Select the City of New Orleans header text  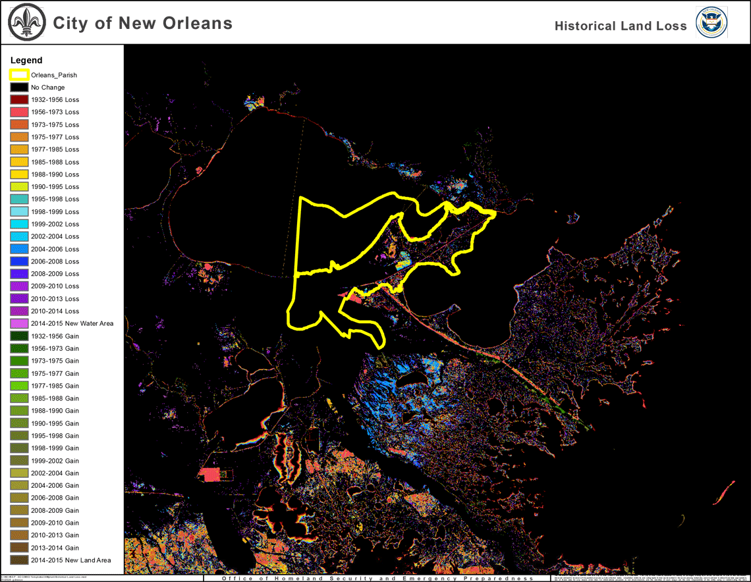click(142, 23)
